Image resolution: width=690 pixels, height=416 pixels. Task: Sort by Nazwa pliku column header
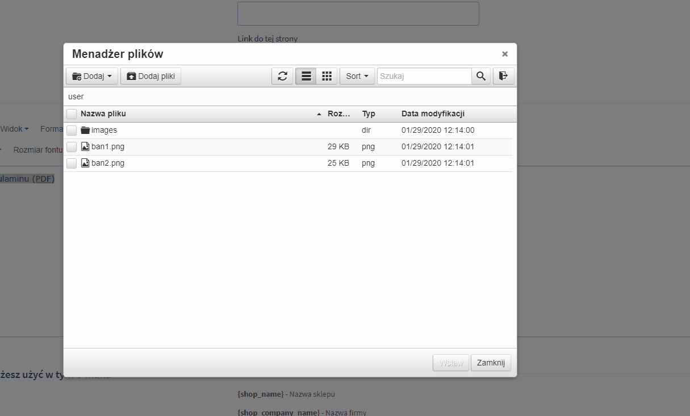tap(103, 114)
